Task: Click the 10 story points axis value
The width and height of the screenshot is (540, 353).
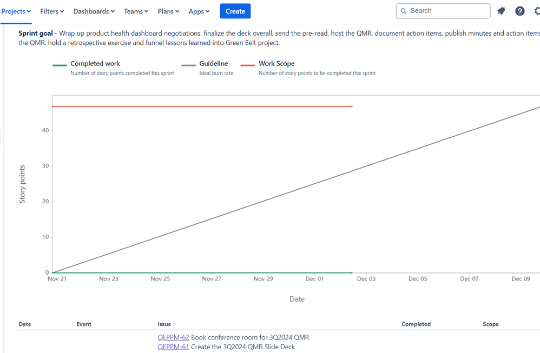Action: click(x=45, y=237)
